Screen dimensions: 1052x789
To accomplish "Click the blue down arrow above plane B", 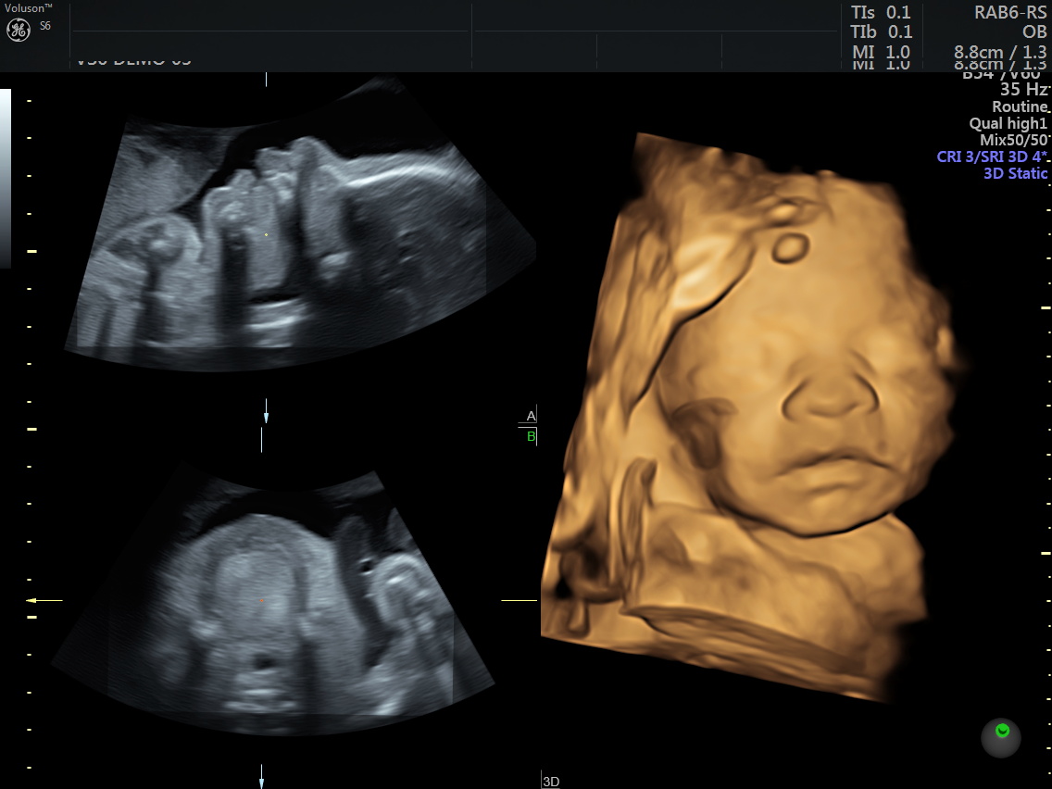I will (x=266, y=412).
